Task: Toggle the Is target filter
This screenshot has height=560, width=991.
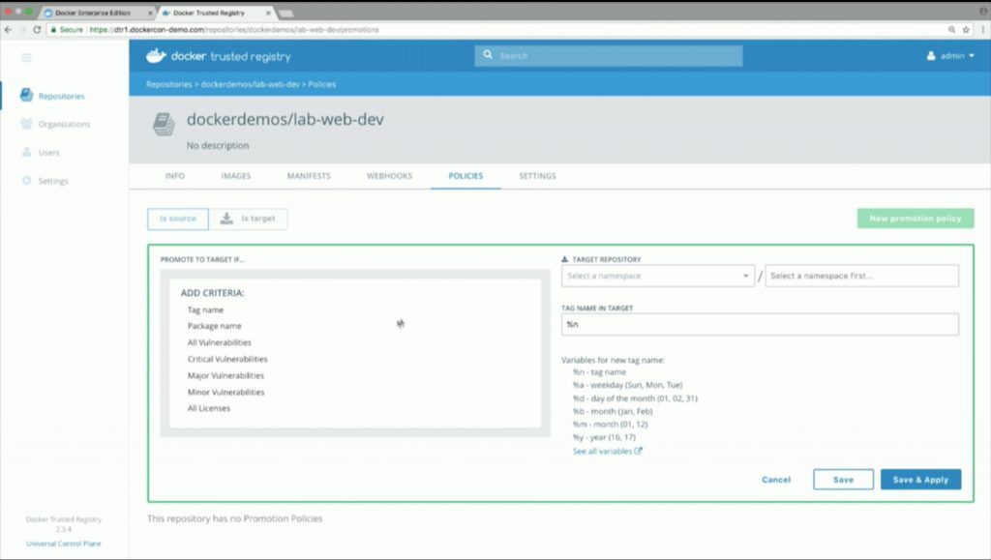Action: pos(248,219)
